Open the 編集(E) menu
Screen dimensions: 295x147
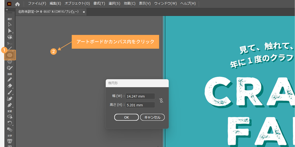click(55, 4)
